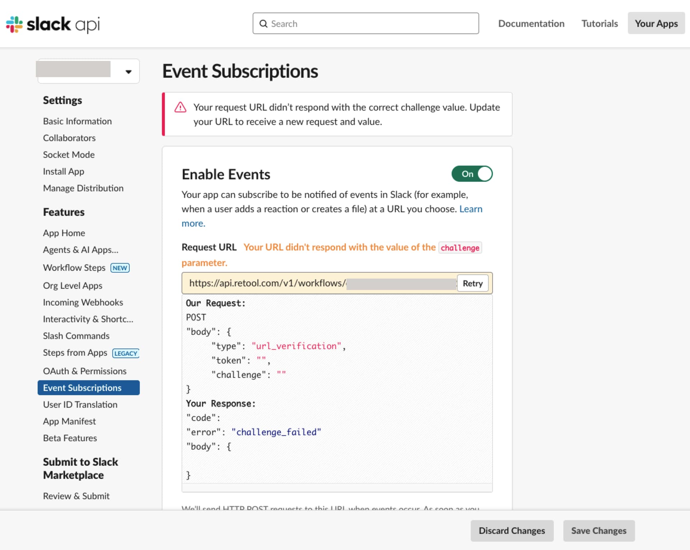Open Agents & AI Apps page
Image resolution: width=690 pixels, height=550 pixels.
[81, 250]
